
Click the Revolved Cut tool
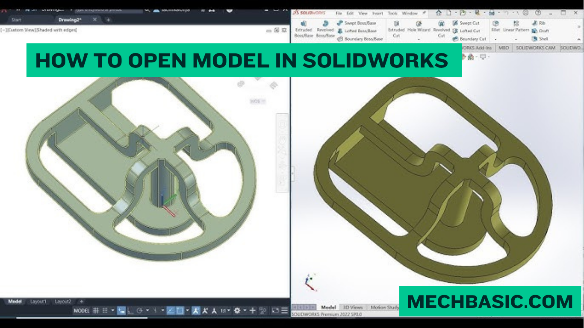click(441, 30)
